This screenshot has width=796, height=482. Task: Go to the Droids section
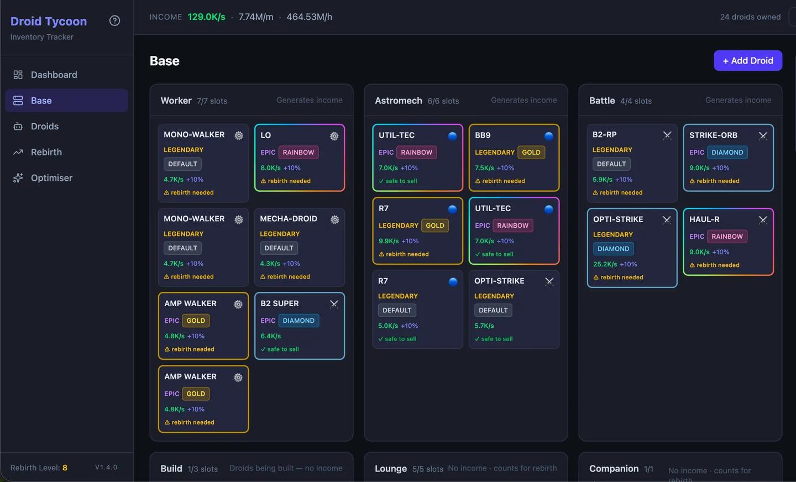tap(67, 127)
